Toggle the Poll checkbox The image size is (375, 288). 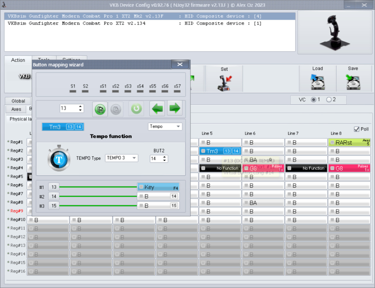tap(357, 129)
